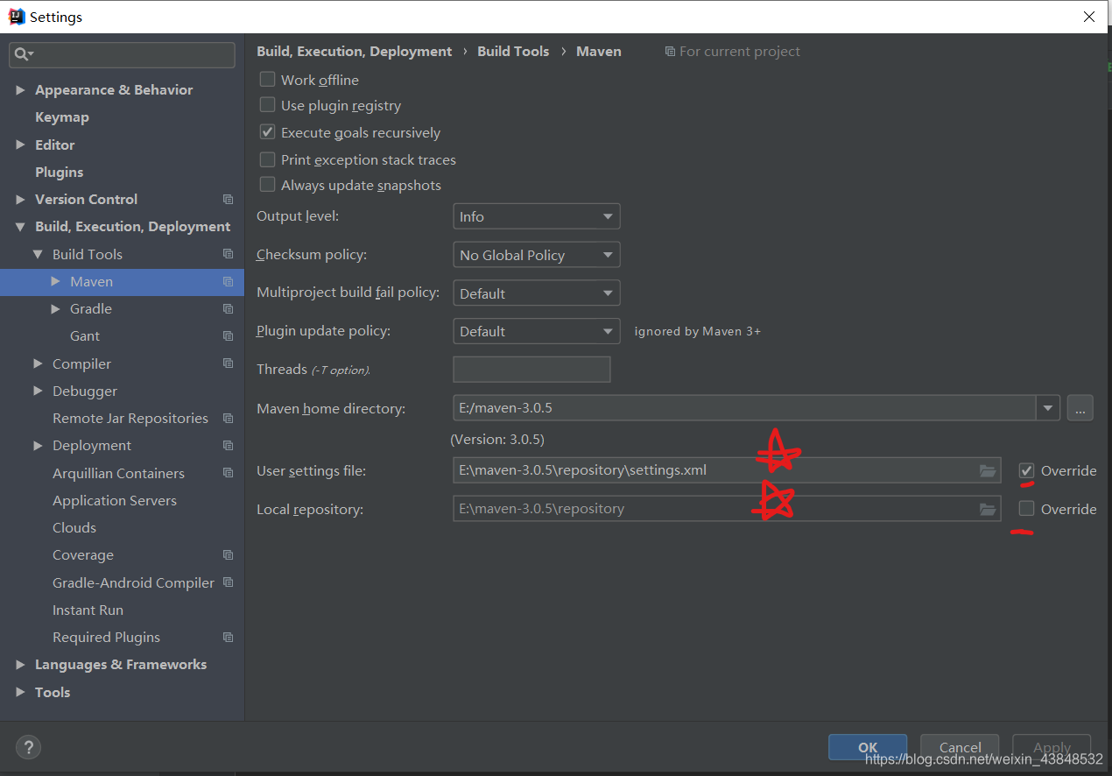Click the project-level icon beside Version Control
This screenshot has width=1112, height=776.
(x=228, y=200)
